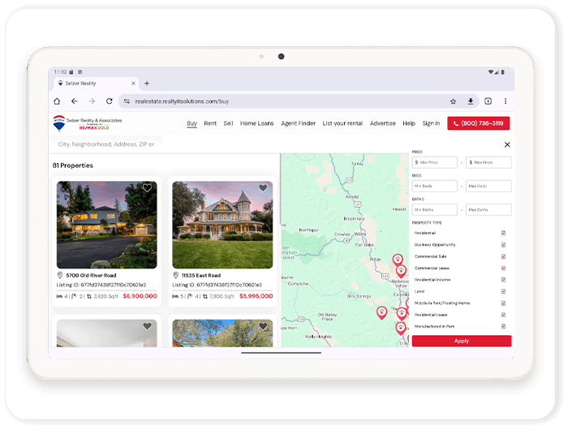
Task: Click the RE/MAX Selzer Realty logo
Action: 88,123
